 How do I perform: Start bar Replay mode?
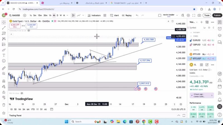127,15
